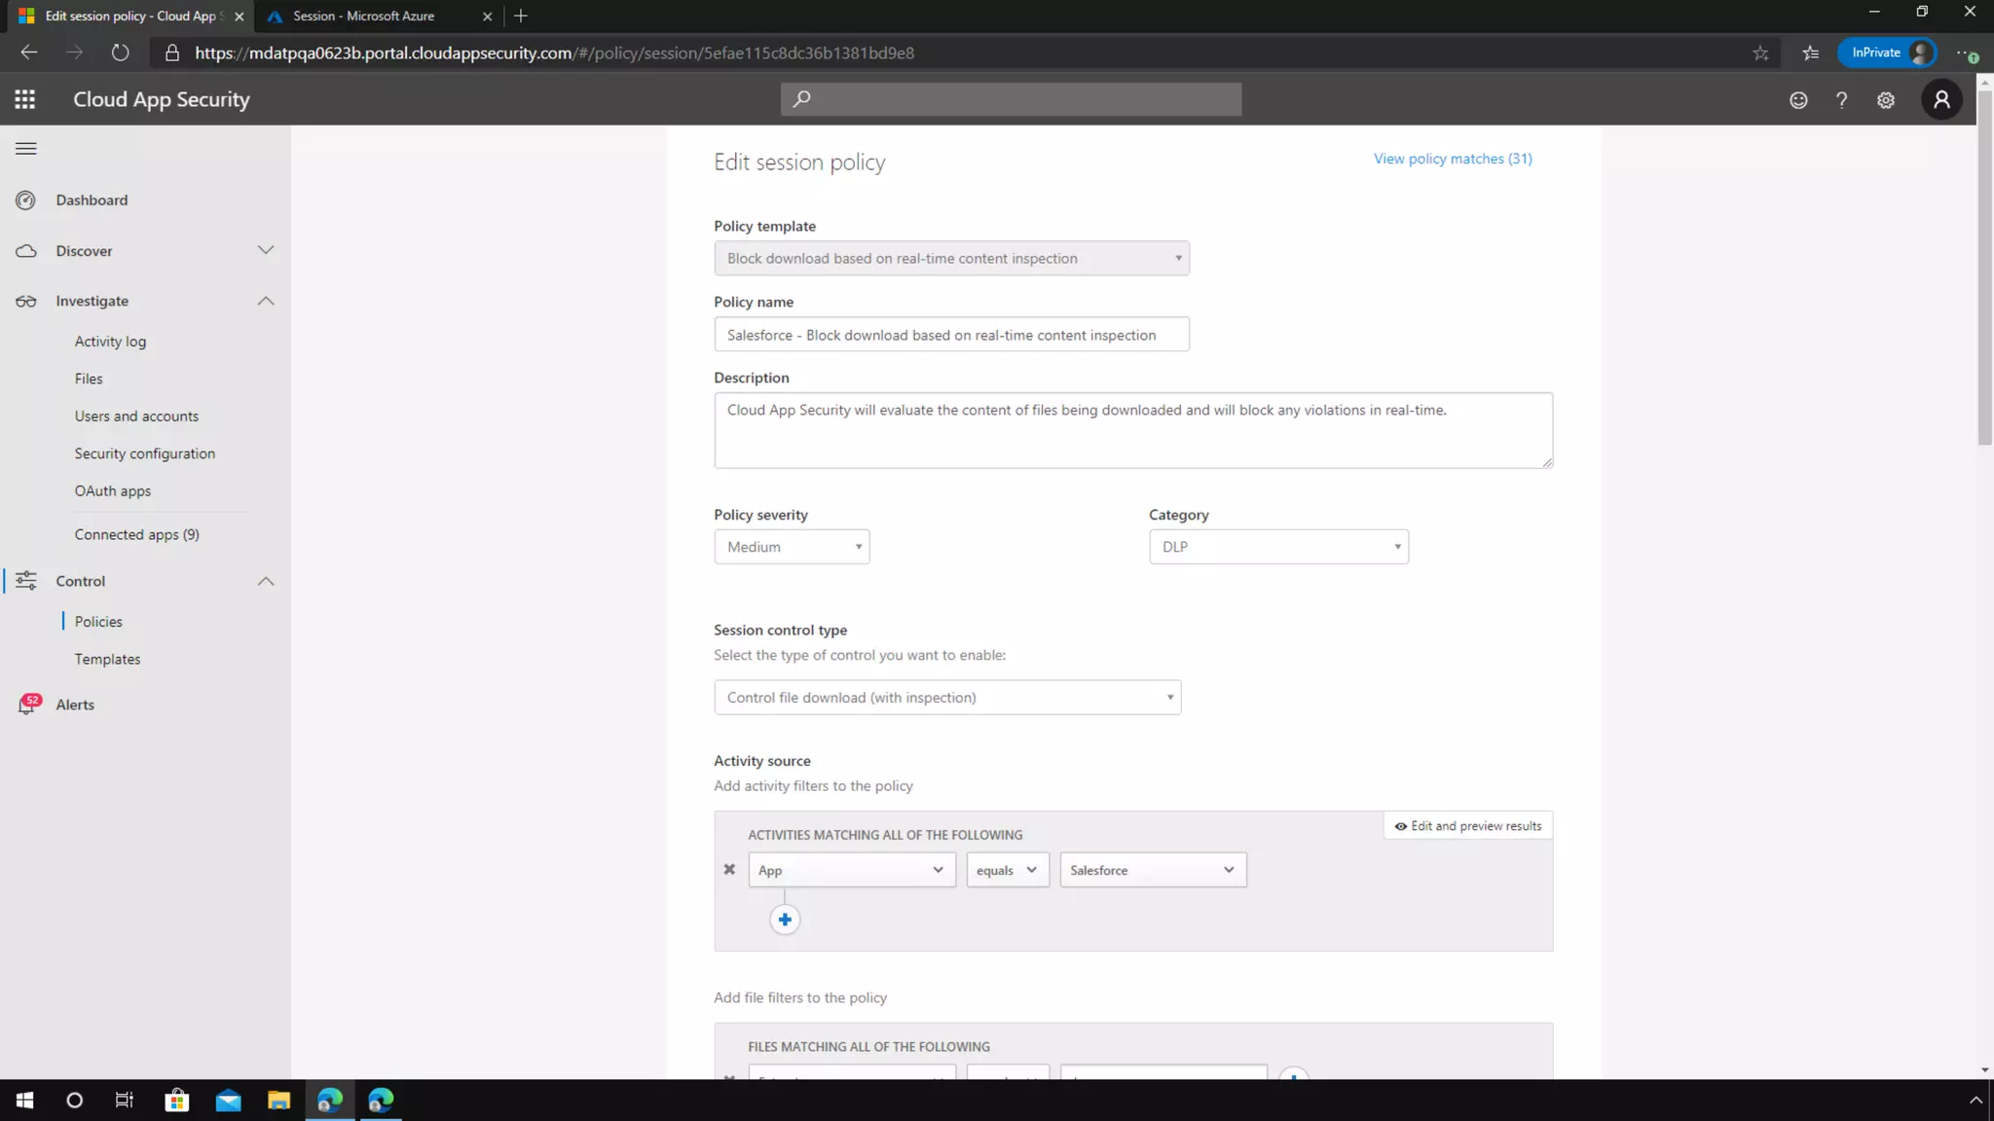Click Edit and preview results eye button
Image resolution: width=1994 pixels, height=1121 pixels.
(x=1468, y=826)
